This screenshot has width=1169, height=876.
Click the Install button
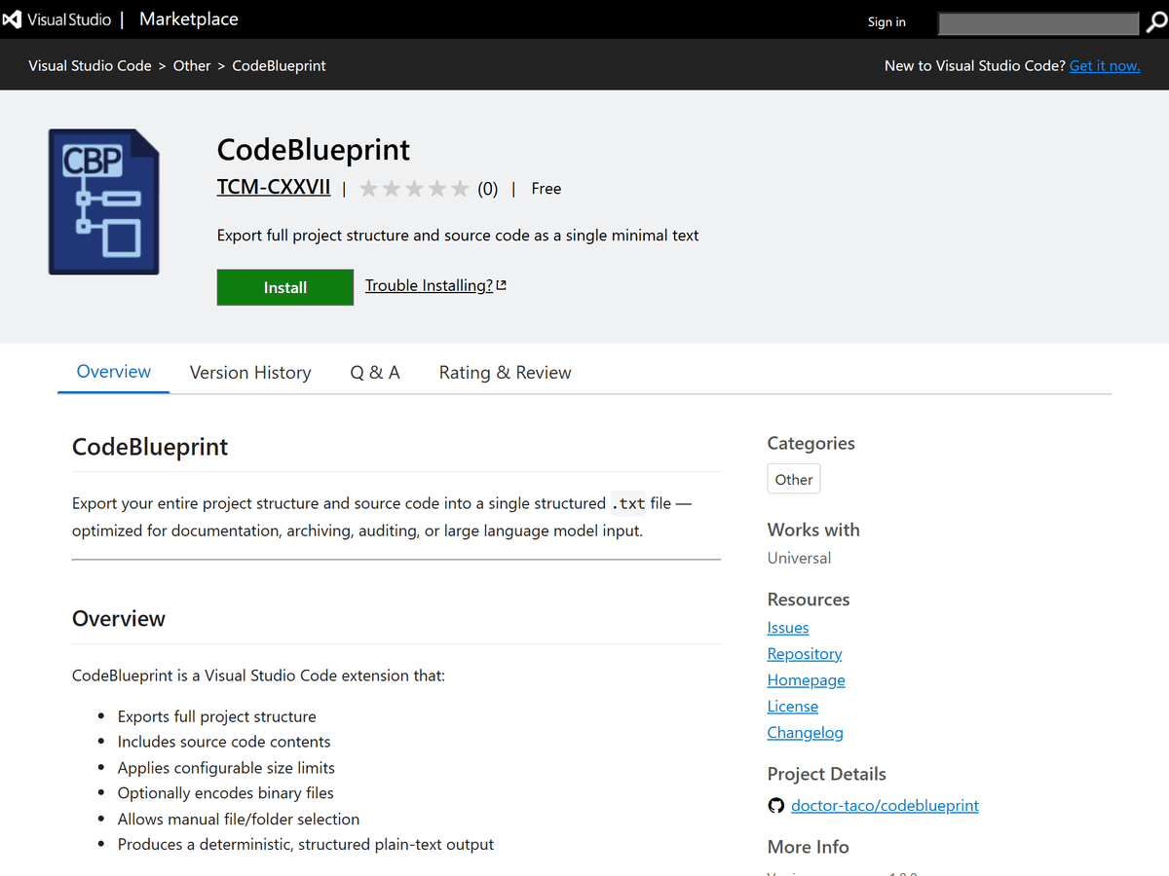click(x=284, y=287)
